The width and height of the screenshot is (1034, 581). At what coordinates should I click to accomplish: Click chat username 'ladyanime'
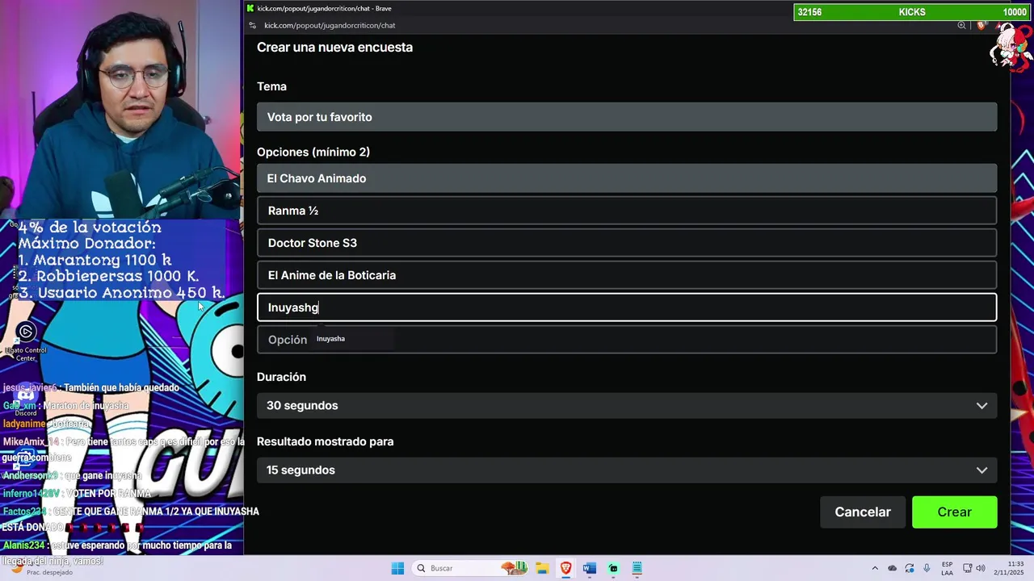25,424
